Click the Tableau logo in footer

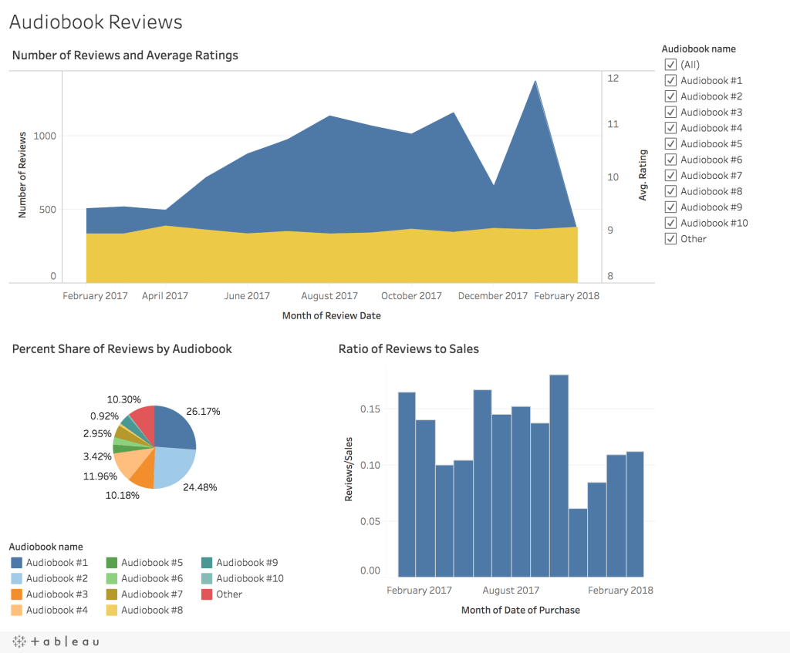pos(56,641)
